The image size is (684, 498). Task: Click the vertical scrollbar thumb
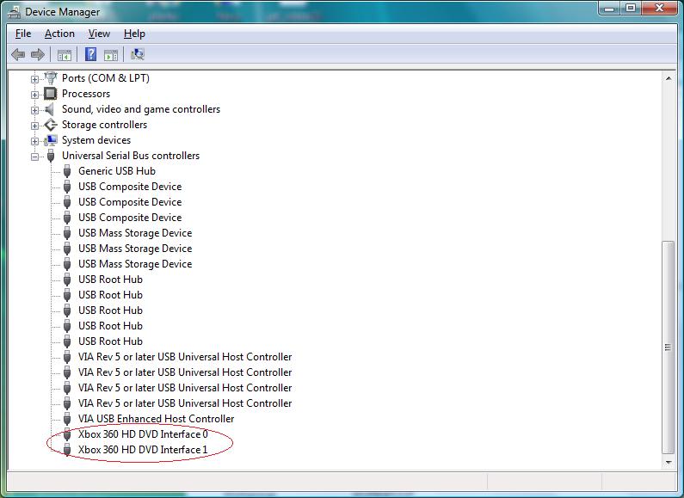(x=669, y=347)
